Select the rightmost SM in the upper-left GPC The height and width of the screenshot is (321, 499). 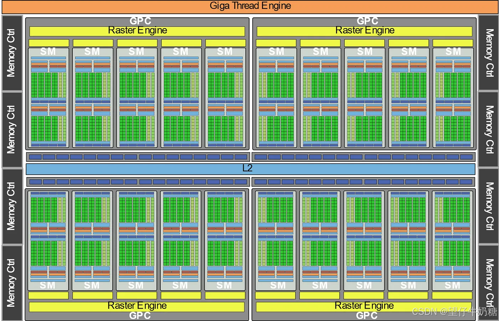point(225,97)
